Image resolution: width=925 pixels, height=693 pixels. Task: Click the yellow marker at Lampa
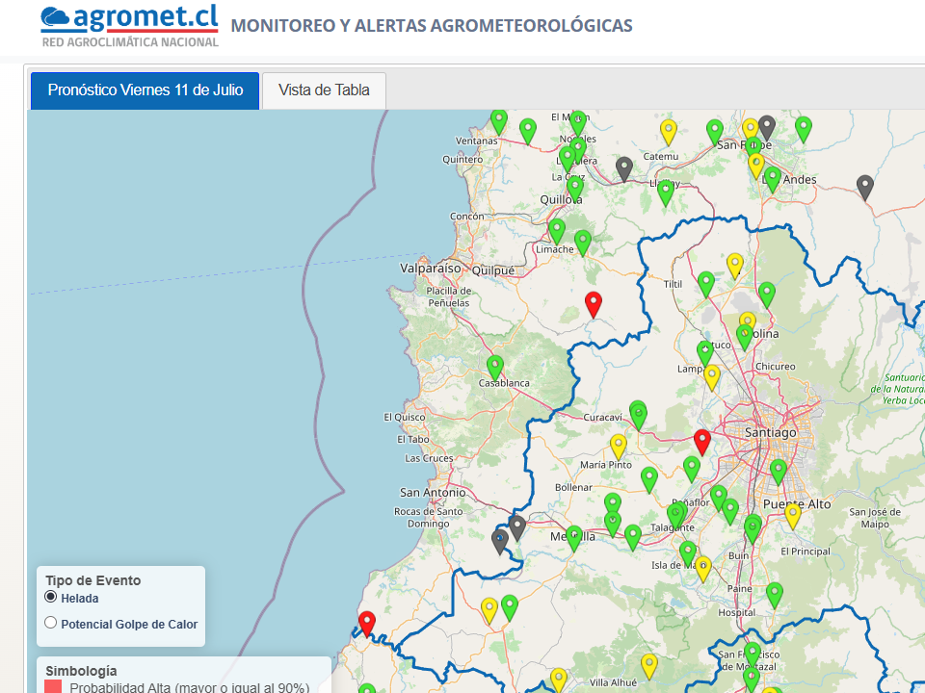click(712, 375)
